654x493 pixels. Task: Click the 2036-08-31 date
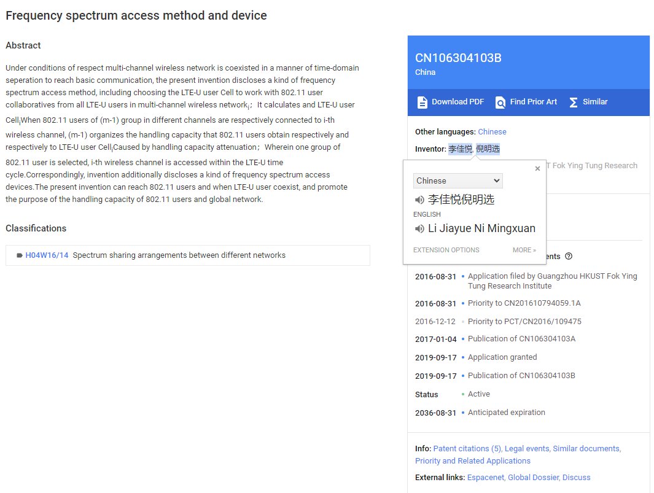(435, 413)
